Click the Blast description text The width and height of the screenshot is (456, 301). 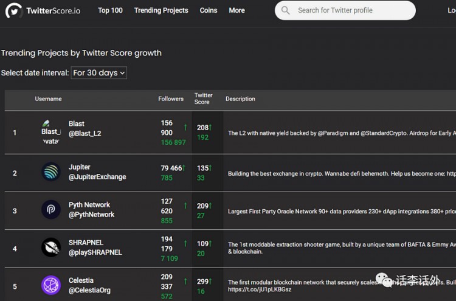[x=342, y=133]
